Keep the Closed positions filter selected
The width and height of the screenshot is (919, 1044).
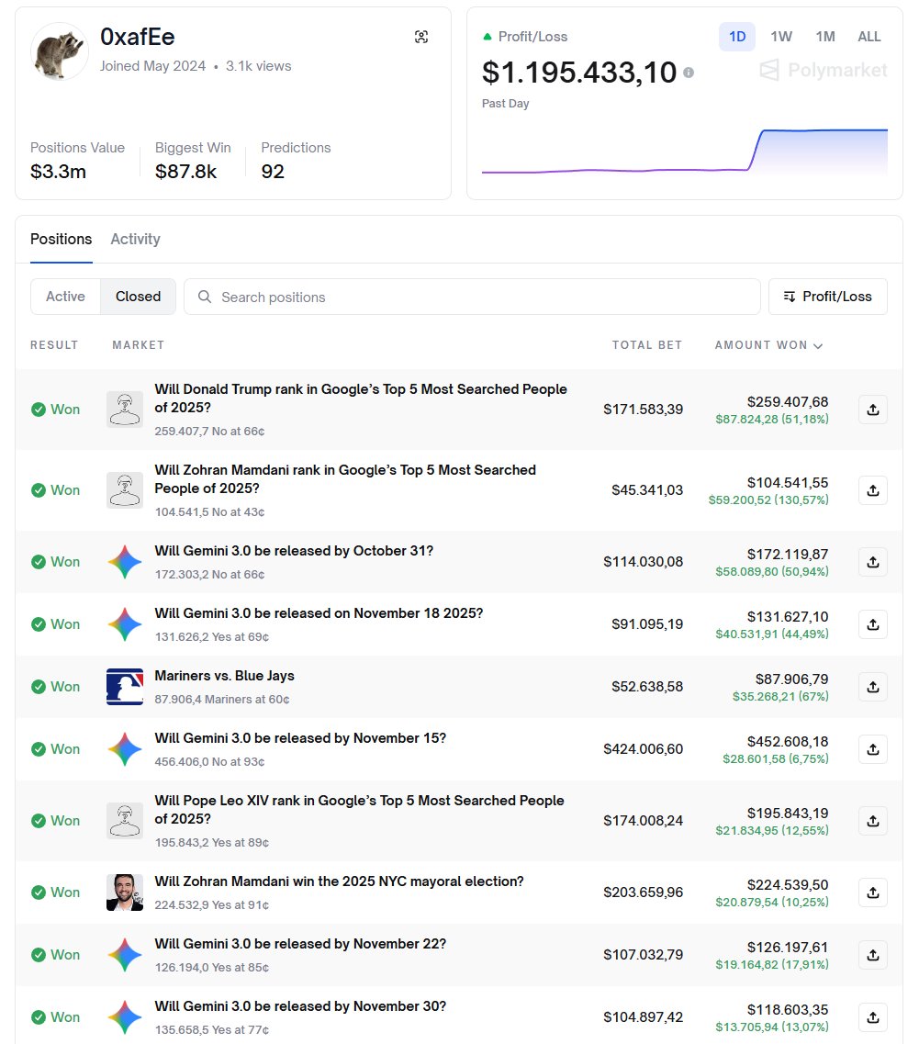tap(138, 296)
